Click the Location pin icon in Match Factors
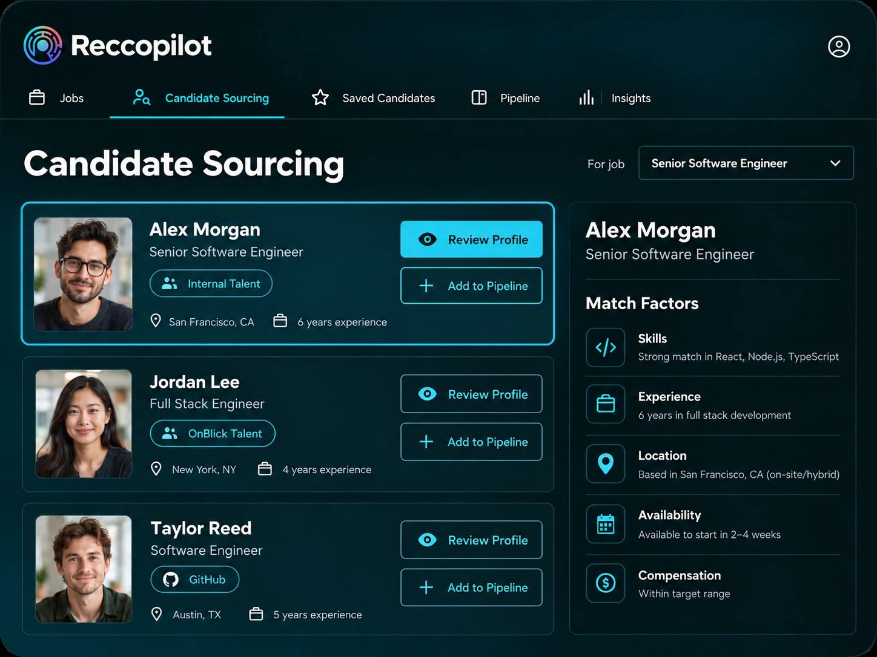The height and width of the screenshot is (657, 877). click(x=606, y=463)
